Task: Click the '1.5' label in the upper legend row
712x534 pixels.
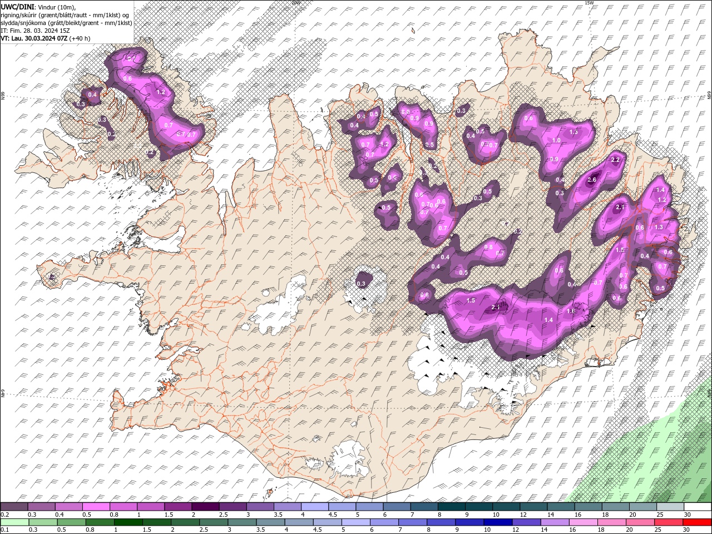Action: point(170,515)
